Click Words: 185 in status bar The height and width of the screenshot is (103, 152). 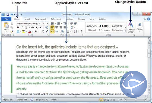click(x=22, y=99)
